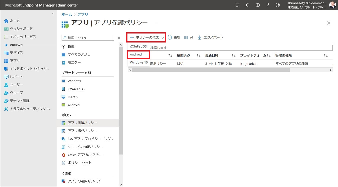Viewport: 338px width, 187px height.
Task: Expand the ポリシーの作成 dropdown
Action: pyautogui.click(x=146, y=37)
